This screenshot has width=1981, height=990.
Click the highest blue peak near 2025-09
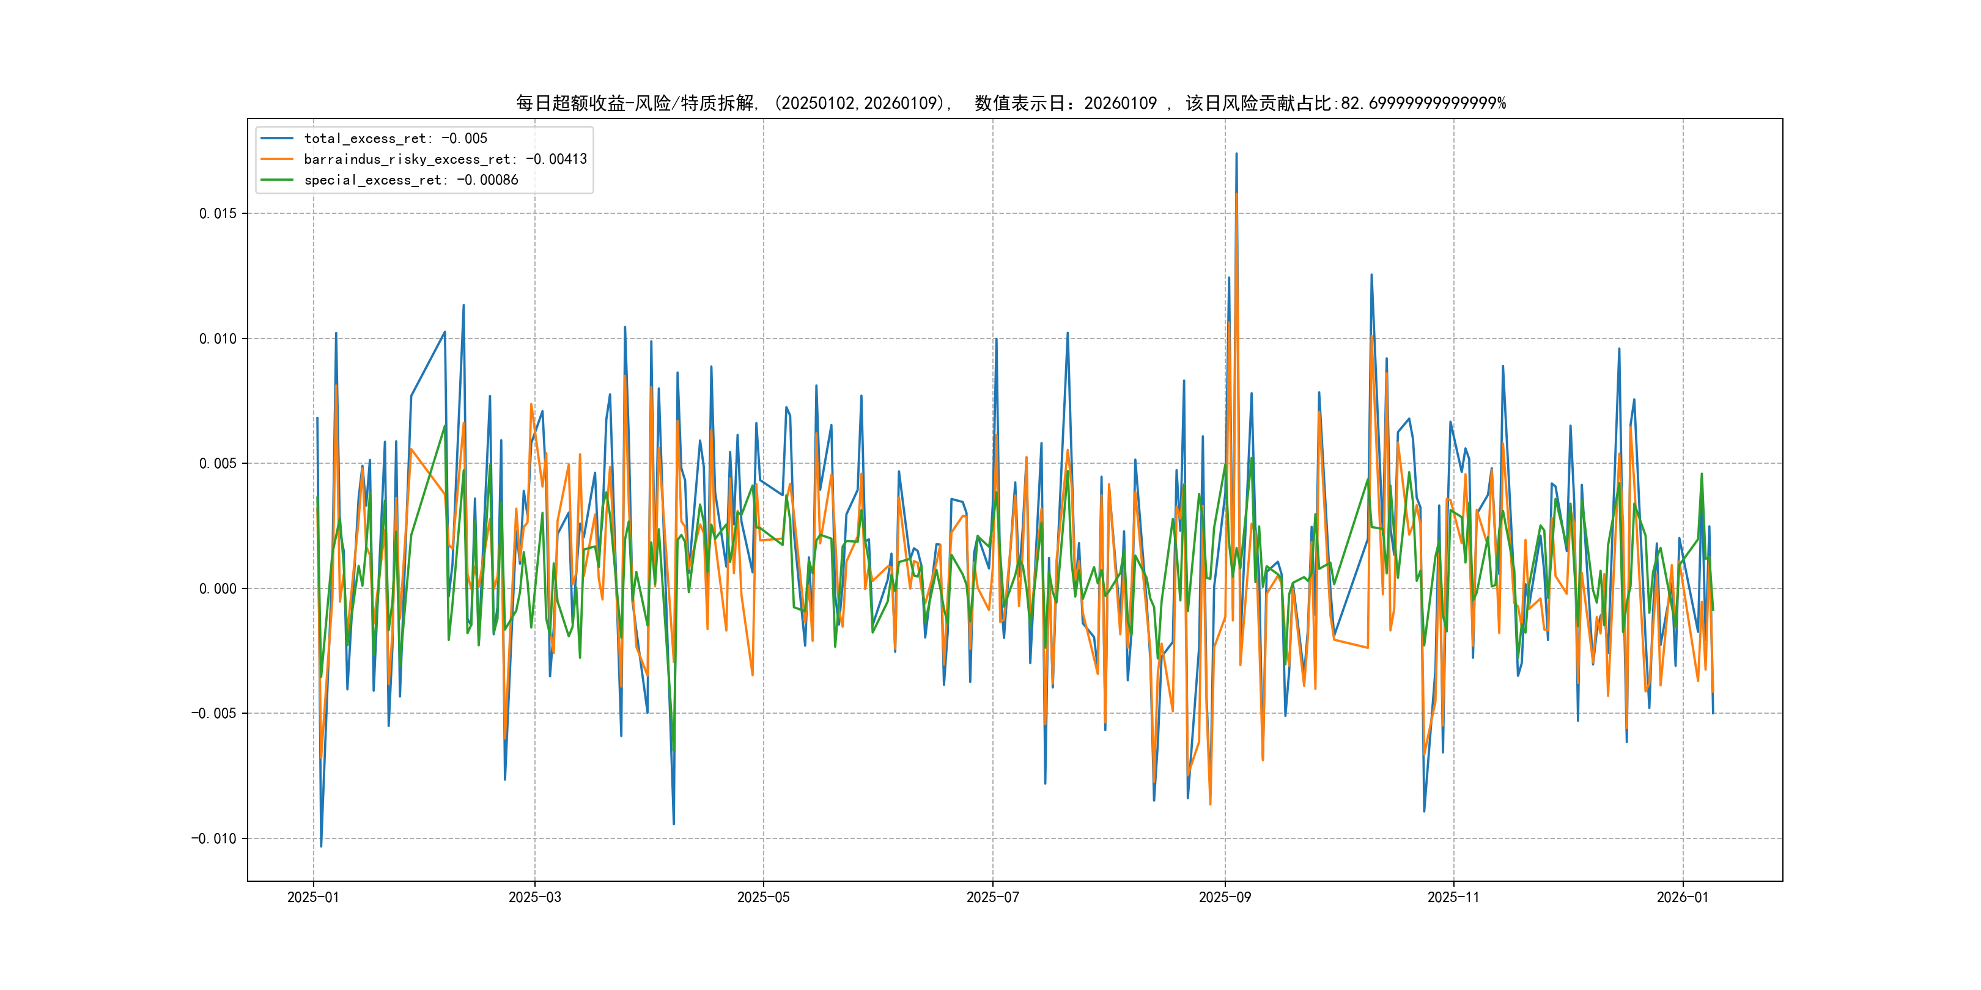pos(1236,155)
